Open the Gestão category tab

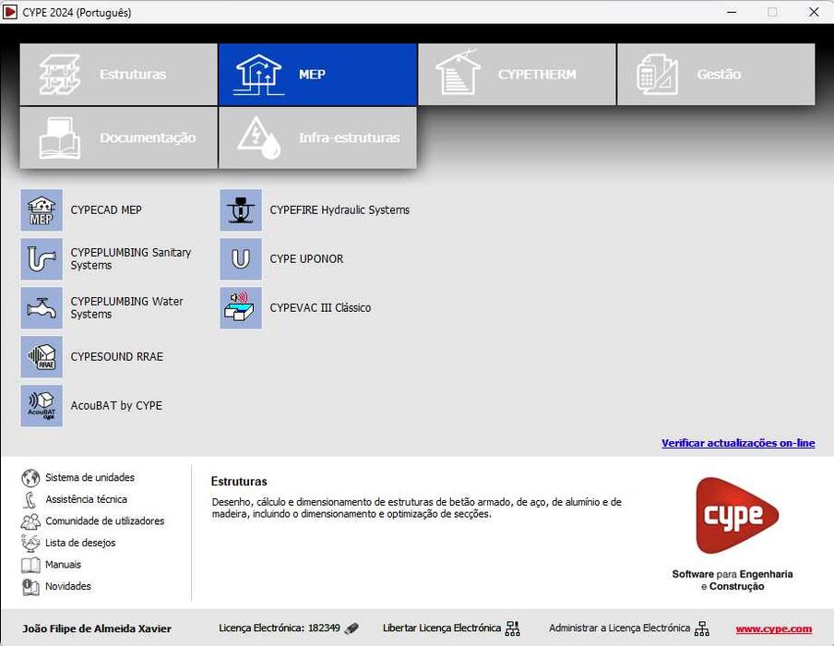(716, 75)
